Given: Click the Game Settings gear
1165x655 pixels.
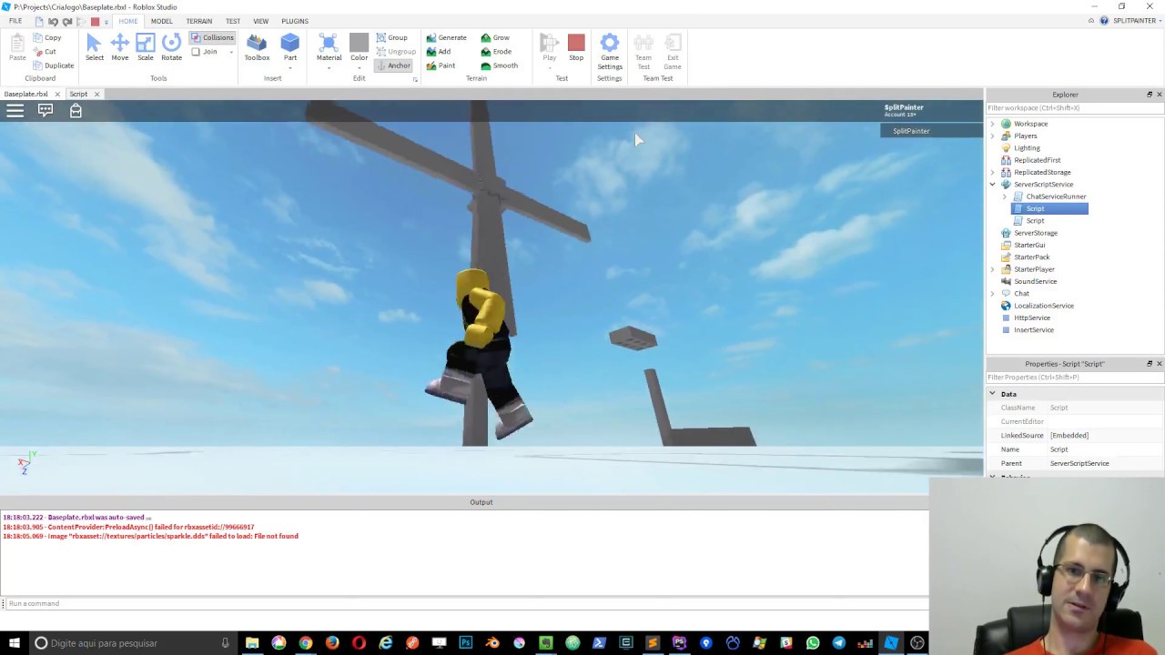Looking at the screenshot, I should pyautogui.click(x=610, y=51).
